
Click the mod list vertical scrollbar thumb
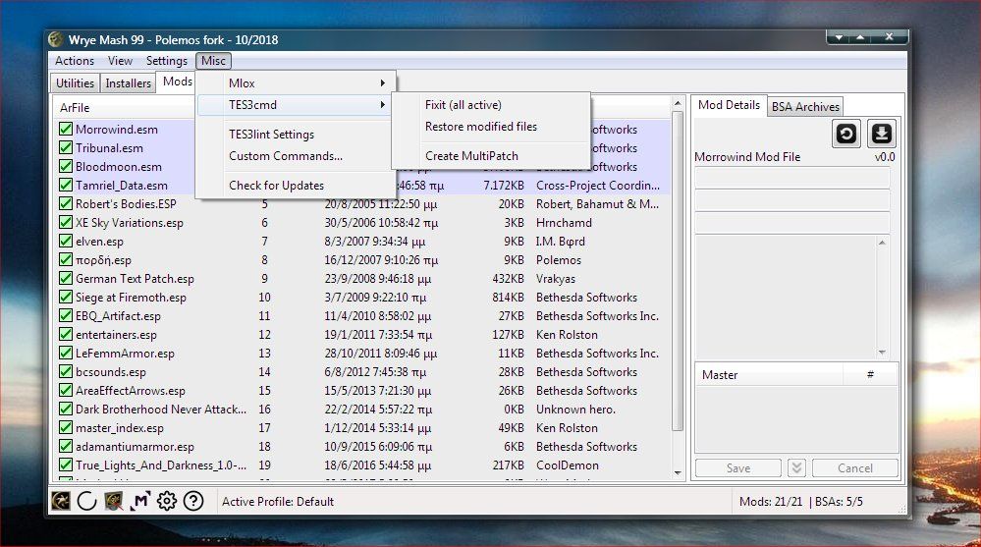coord(678,272)
